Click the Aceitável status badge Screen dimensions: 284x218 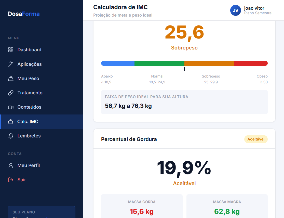coord(256,139)
